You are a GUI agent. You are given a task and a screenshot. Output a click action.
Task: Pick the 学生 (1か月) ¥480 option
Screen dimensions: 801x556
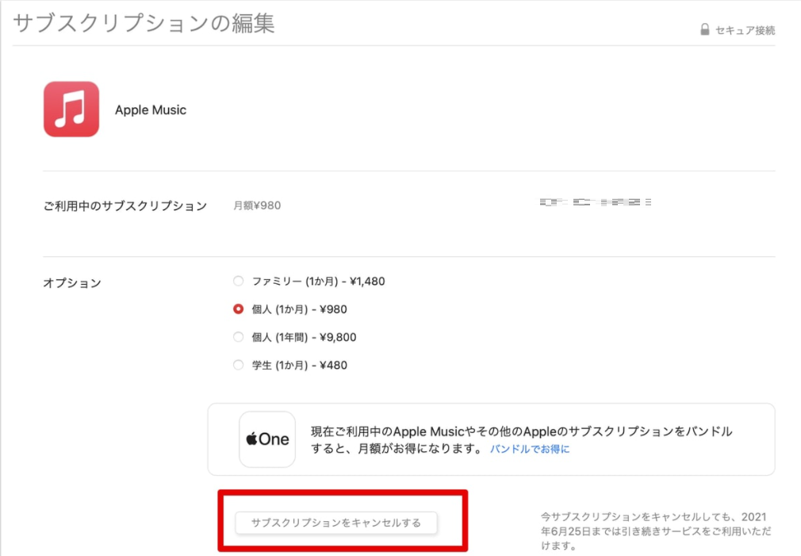coord(238,365)
